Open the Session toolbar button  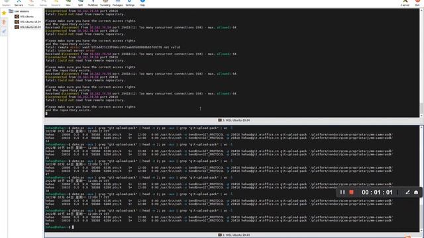[x=6, y=3]
